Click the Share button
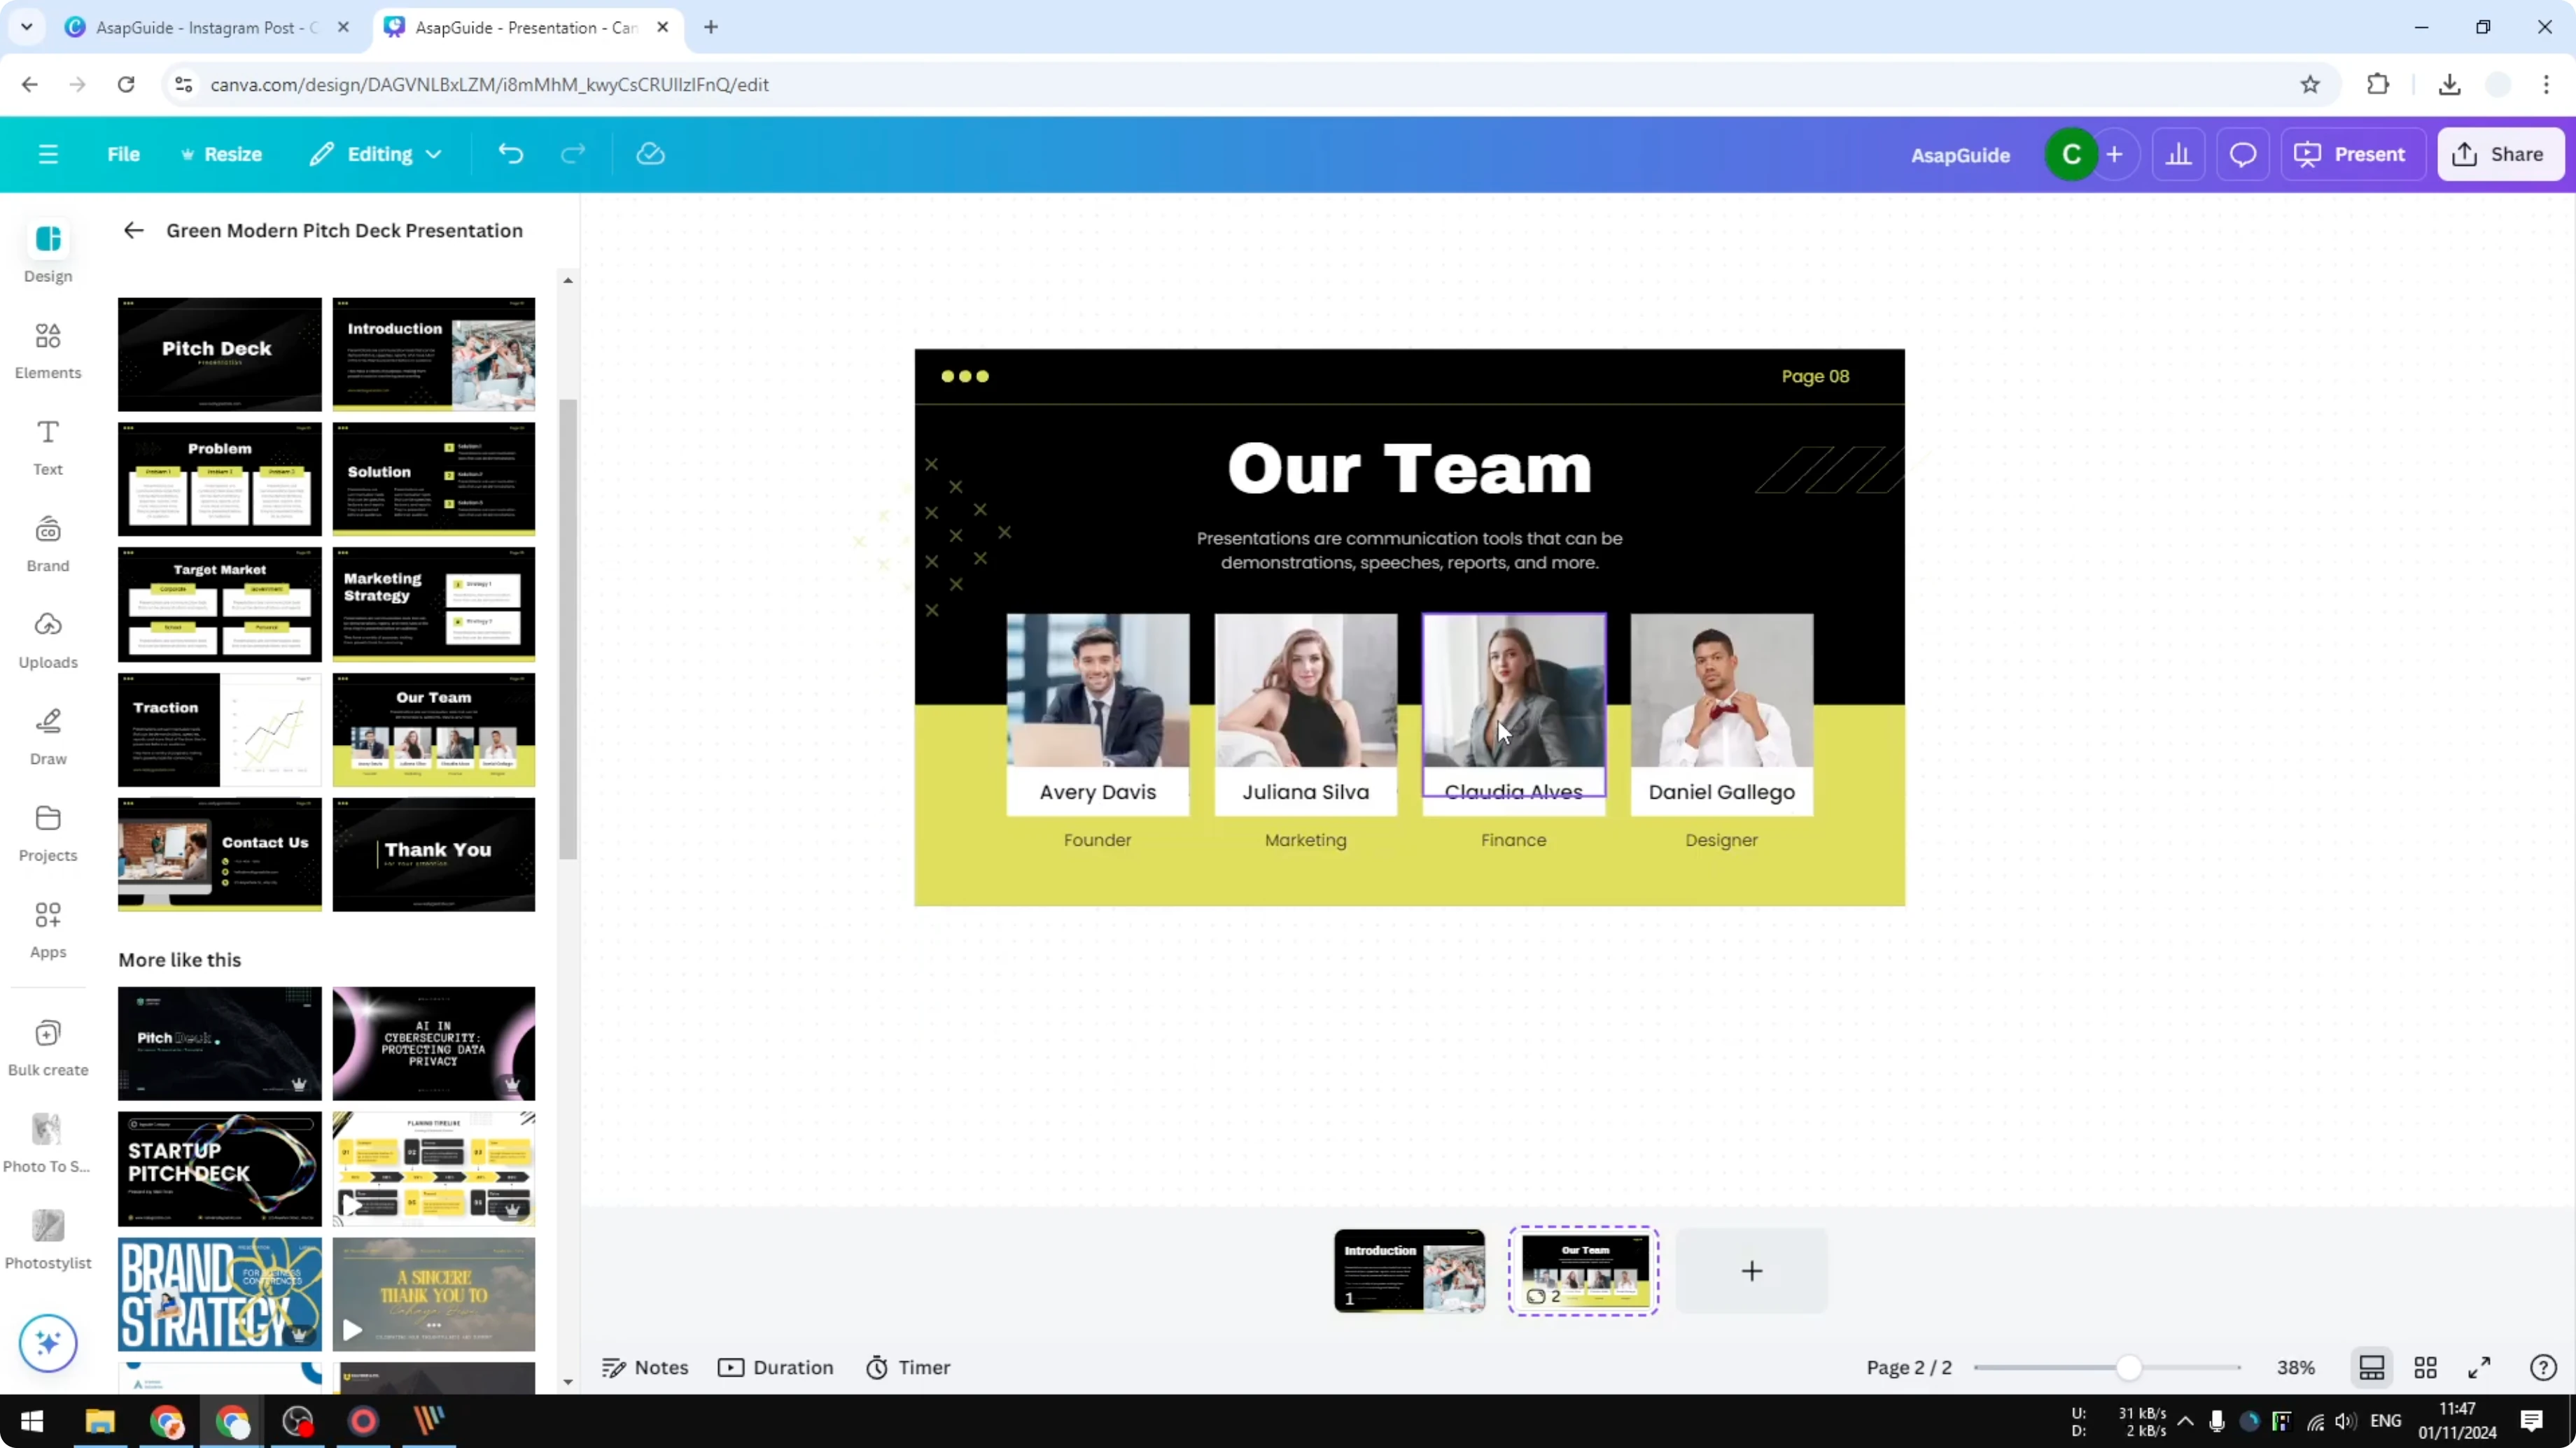This screenshot has height=1448, width=2576. point(2501,154)
